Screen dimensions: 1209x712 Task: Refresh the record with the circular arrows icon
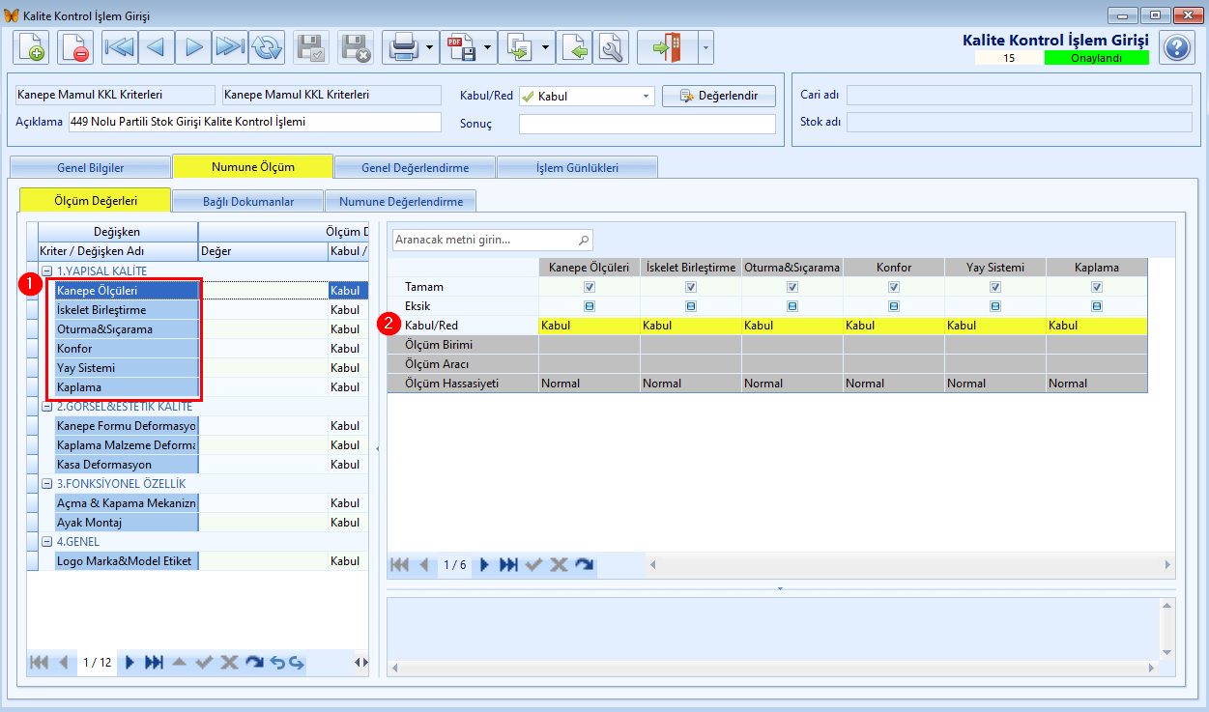pos(267,47)
